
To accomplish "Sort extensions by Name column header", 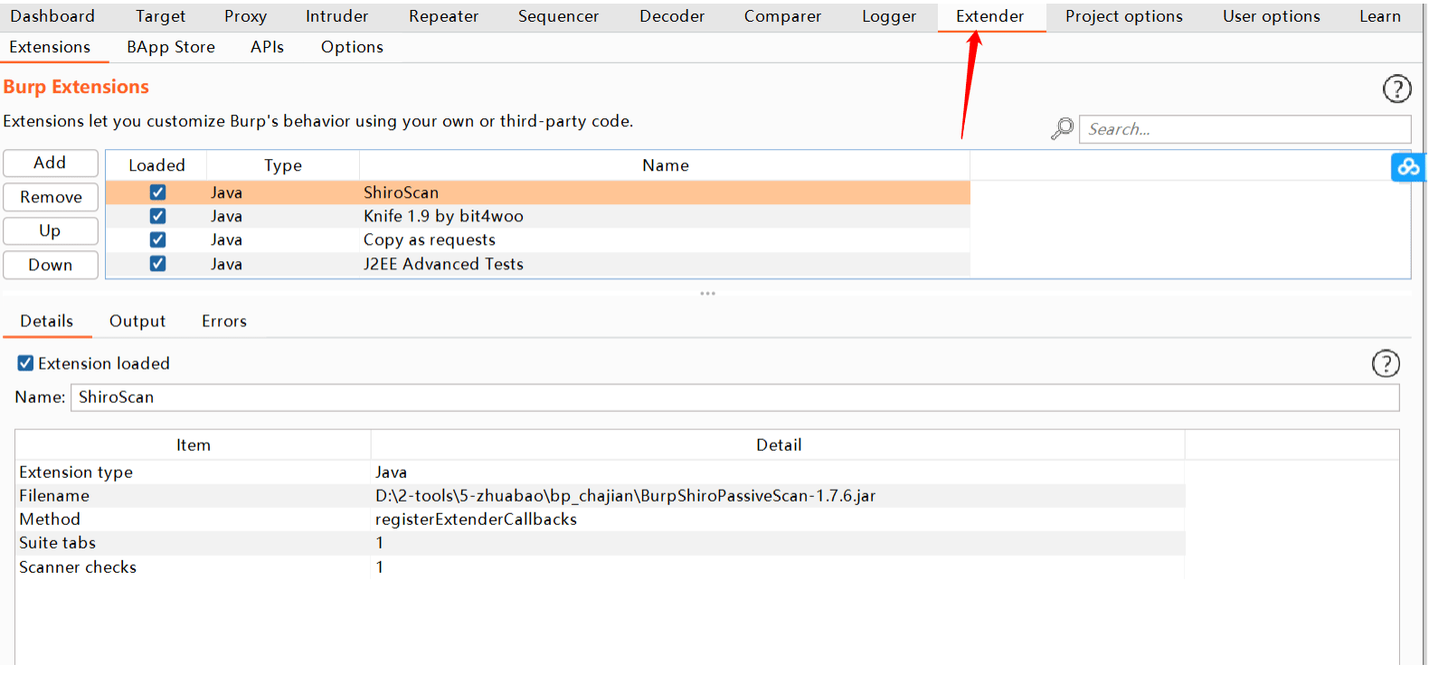I will tap(665, 165).
